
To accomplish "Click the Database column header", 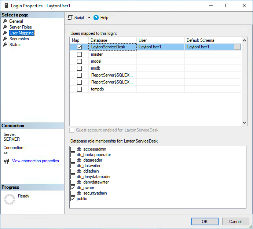I will (x=113, y=40).
